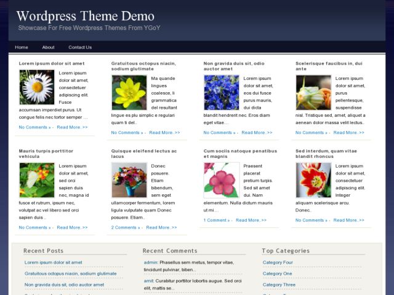Open No Comments link under Mauris turpis post
The image size is (394, 295).
click(x=34, y=227)
